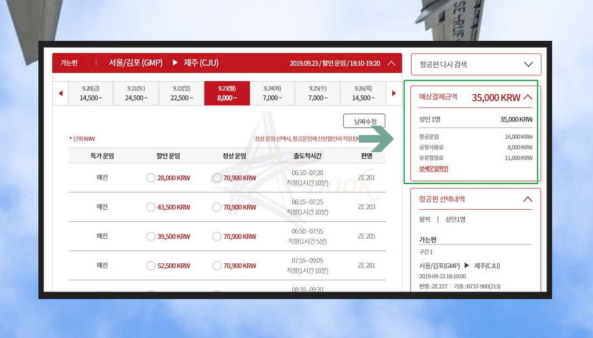Choose the 43,500 KRW discount fare for ZE 203

pos(151,207)
